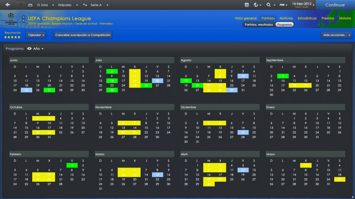Go back with the left arrow

click(8, 5)
